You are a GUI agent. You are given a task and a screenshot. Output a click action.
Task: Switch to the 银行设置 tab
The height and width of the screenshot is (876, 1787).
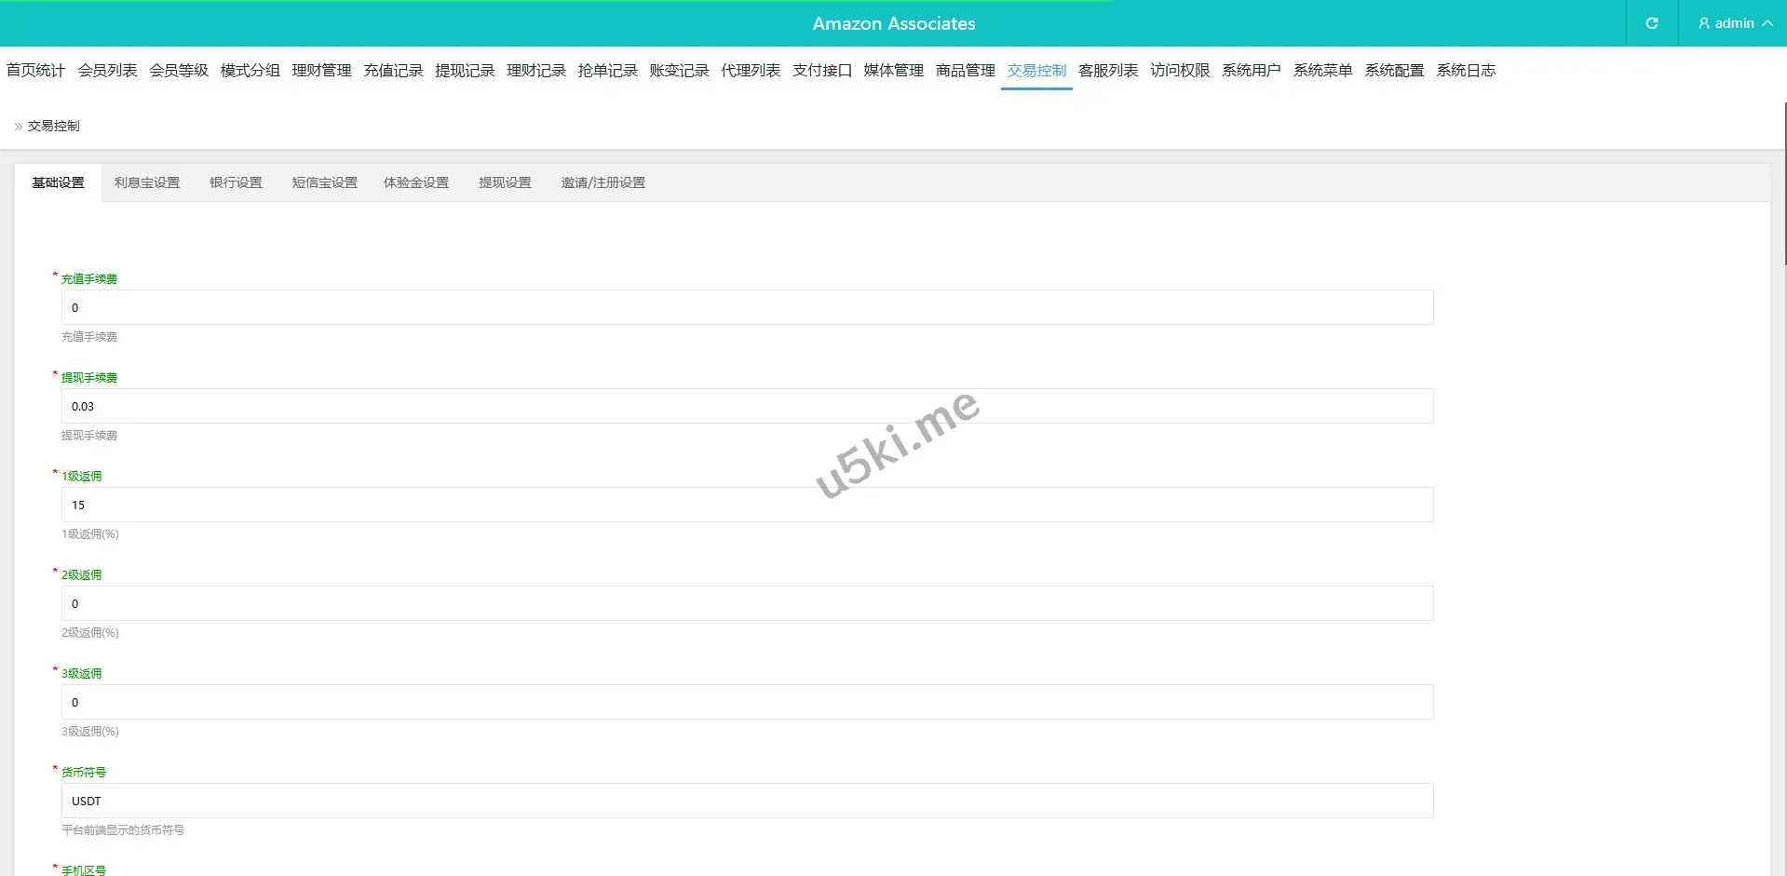coord(236,183)
